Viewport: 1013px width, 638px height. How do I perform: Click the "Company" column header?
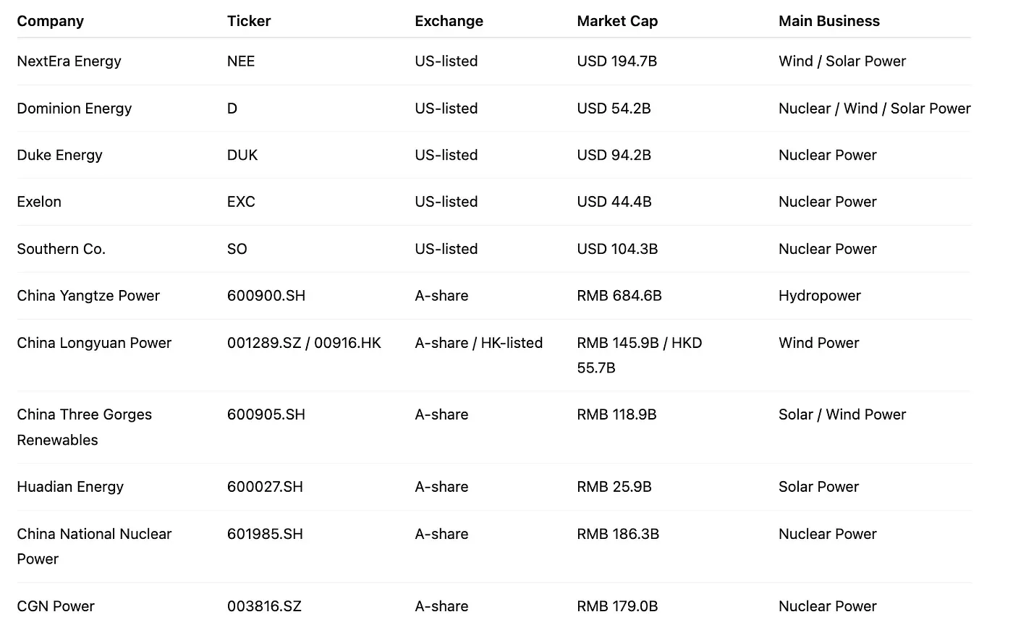click(51, 21)
